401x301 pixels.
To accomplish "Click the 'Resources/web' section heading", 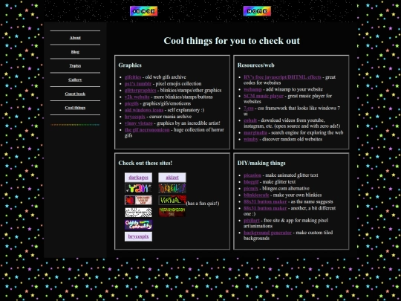I will 255,65.
